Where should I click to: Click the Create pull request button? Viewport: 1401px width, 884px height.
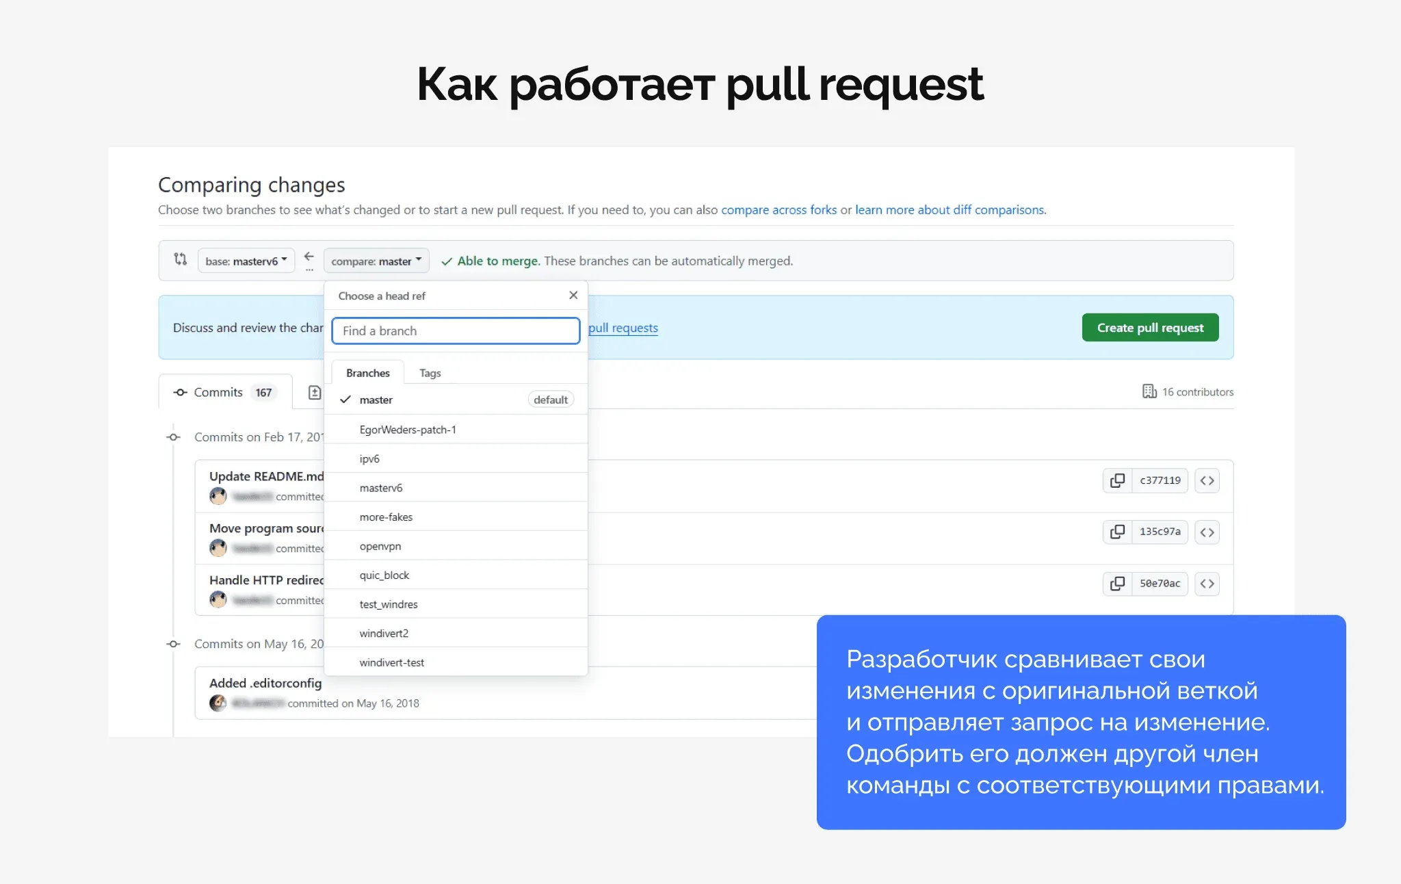click(1150, 327)
